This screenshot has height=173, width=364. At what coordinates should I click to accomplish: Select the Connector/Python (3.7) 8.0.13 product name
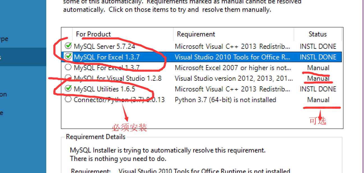point(119,100)
